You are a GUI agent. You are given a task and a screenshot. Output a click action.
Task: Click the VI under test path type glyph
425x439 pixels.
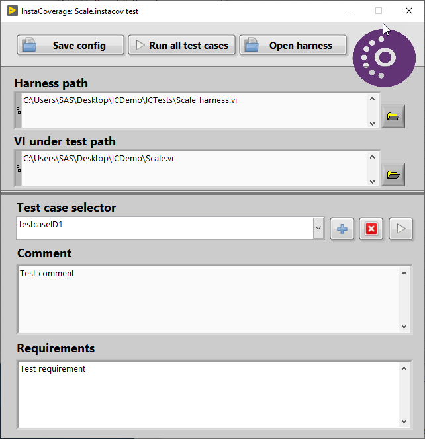click(19, 169)
